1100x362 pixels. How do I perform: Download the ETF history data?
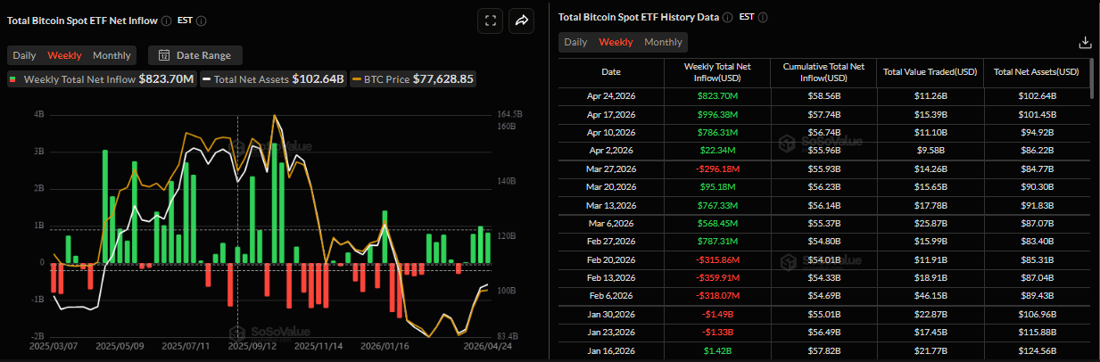pos(1085,42)
